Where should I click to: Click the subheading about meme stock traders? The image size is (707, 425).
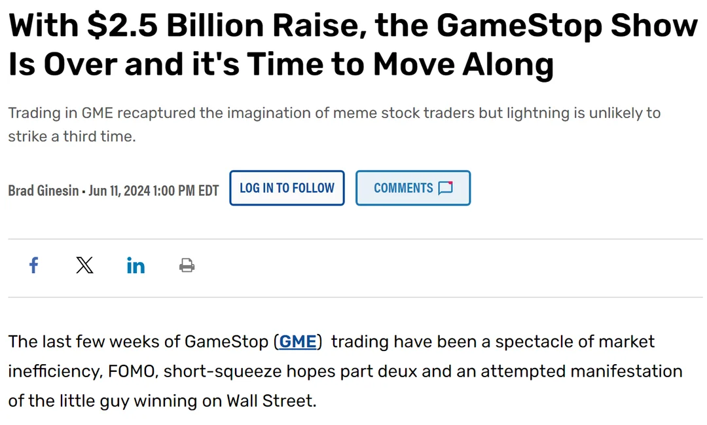click(334, 124)
